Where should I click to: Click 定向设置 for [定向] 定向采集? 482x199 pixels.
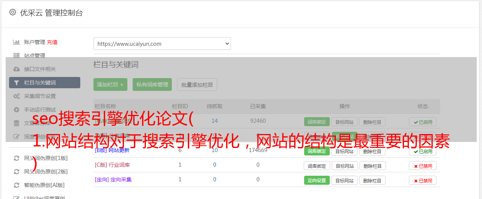317,180
